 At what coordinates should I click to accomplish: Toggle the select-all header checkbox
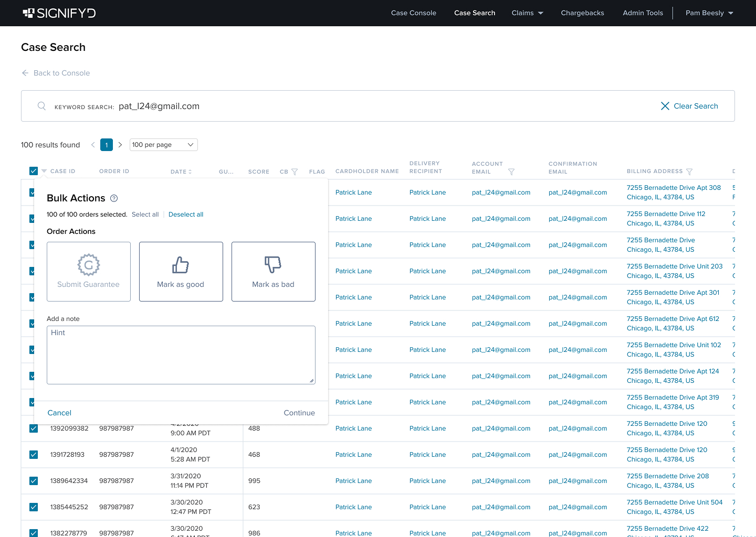[34, 171]
